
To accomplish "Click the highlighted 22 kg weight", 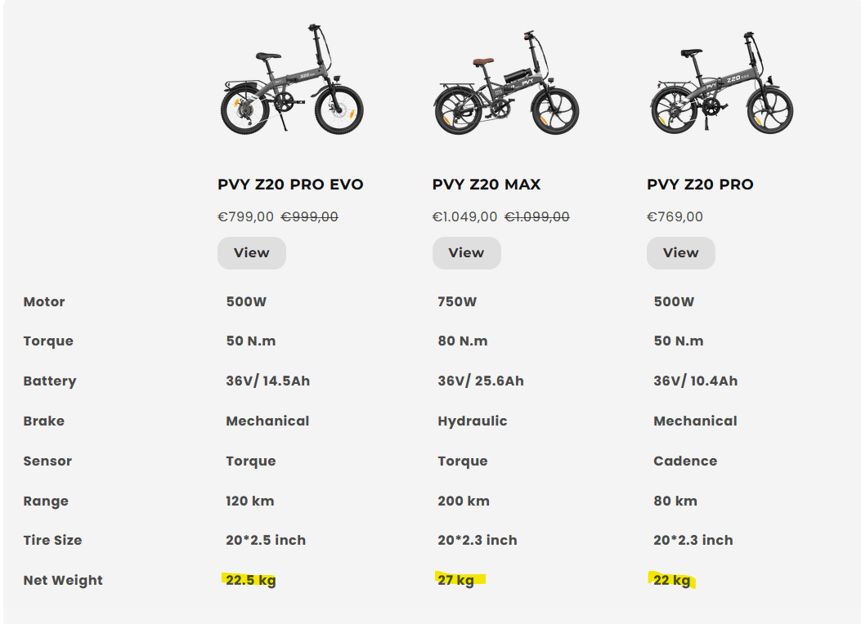I will tap(671, 580).
